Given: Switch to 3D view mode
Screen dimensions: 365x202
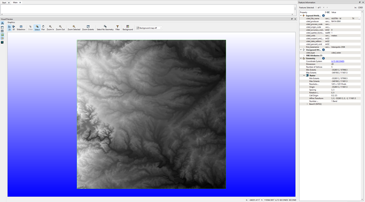Looking at the screenshot, I should [x=13, y=28].
